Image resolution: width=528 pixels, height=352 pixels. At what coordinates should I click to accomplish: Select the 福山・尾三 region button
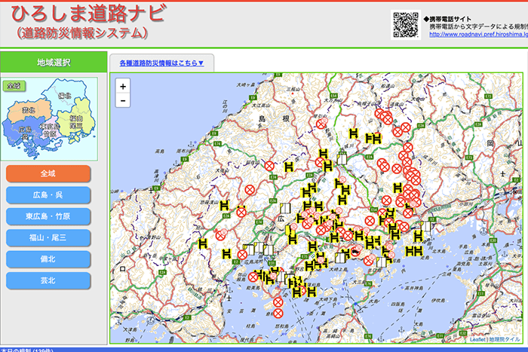pyautogui.click(x=48, y=238)
